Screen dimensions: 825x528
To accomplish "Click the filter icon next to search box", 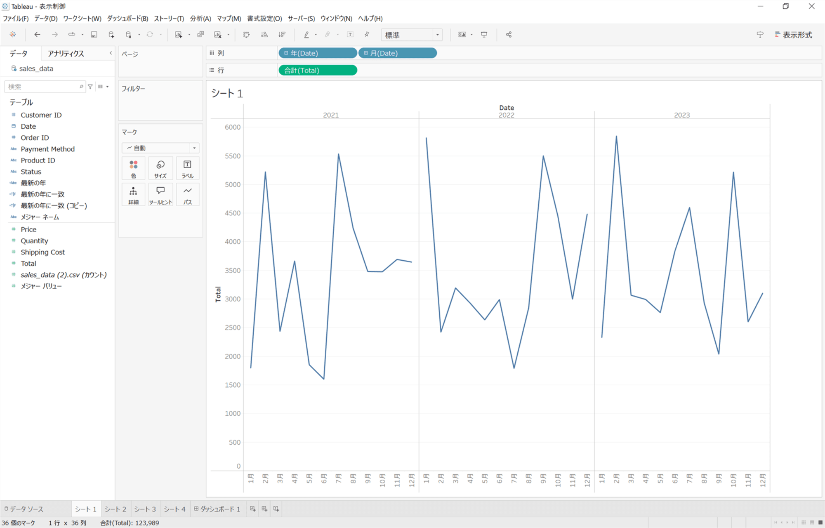I will [x=90, y=87].
